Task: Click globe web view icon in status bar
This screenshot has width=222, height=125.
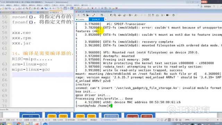Action: point(177,120)
